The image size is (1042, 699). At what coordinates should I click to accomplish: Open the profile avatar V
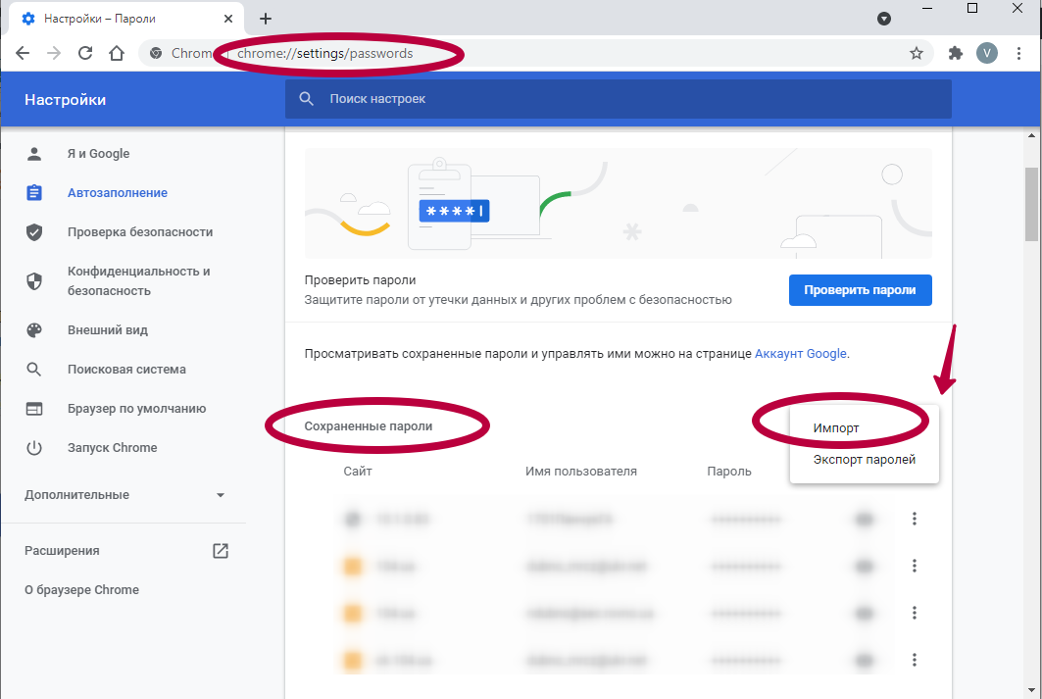tap(987, 53)
